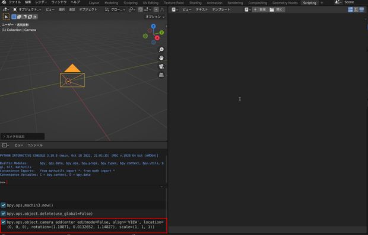
Task: Choose the set new selection mode icon
Action: point(14,17)
